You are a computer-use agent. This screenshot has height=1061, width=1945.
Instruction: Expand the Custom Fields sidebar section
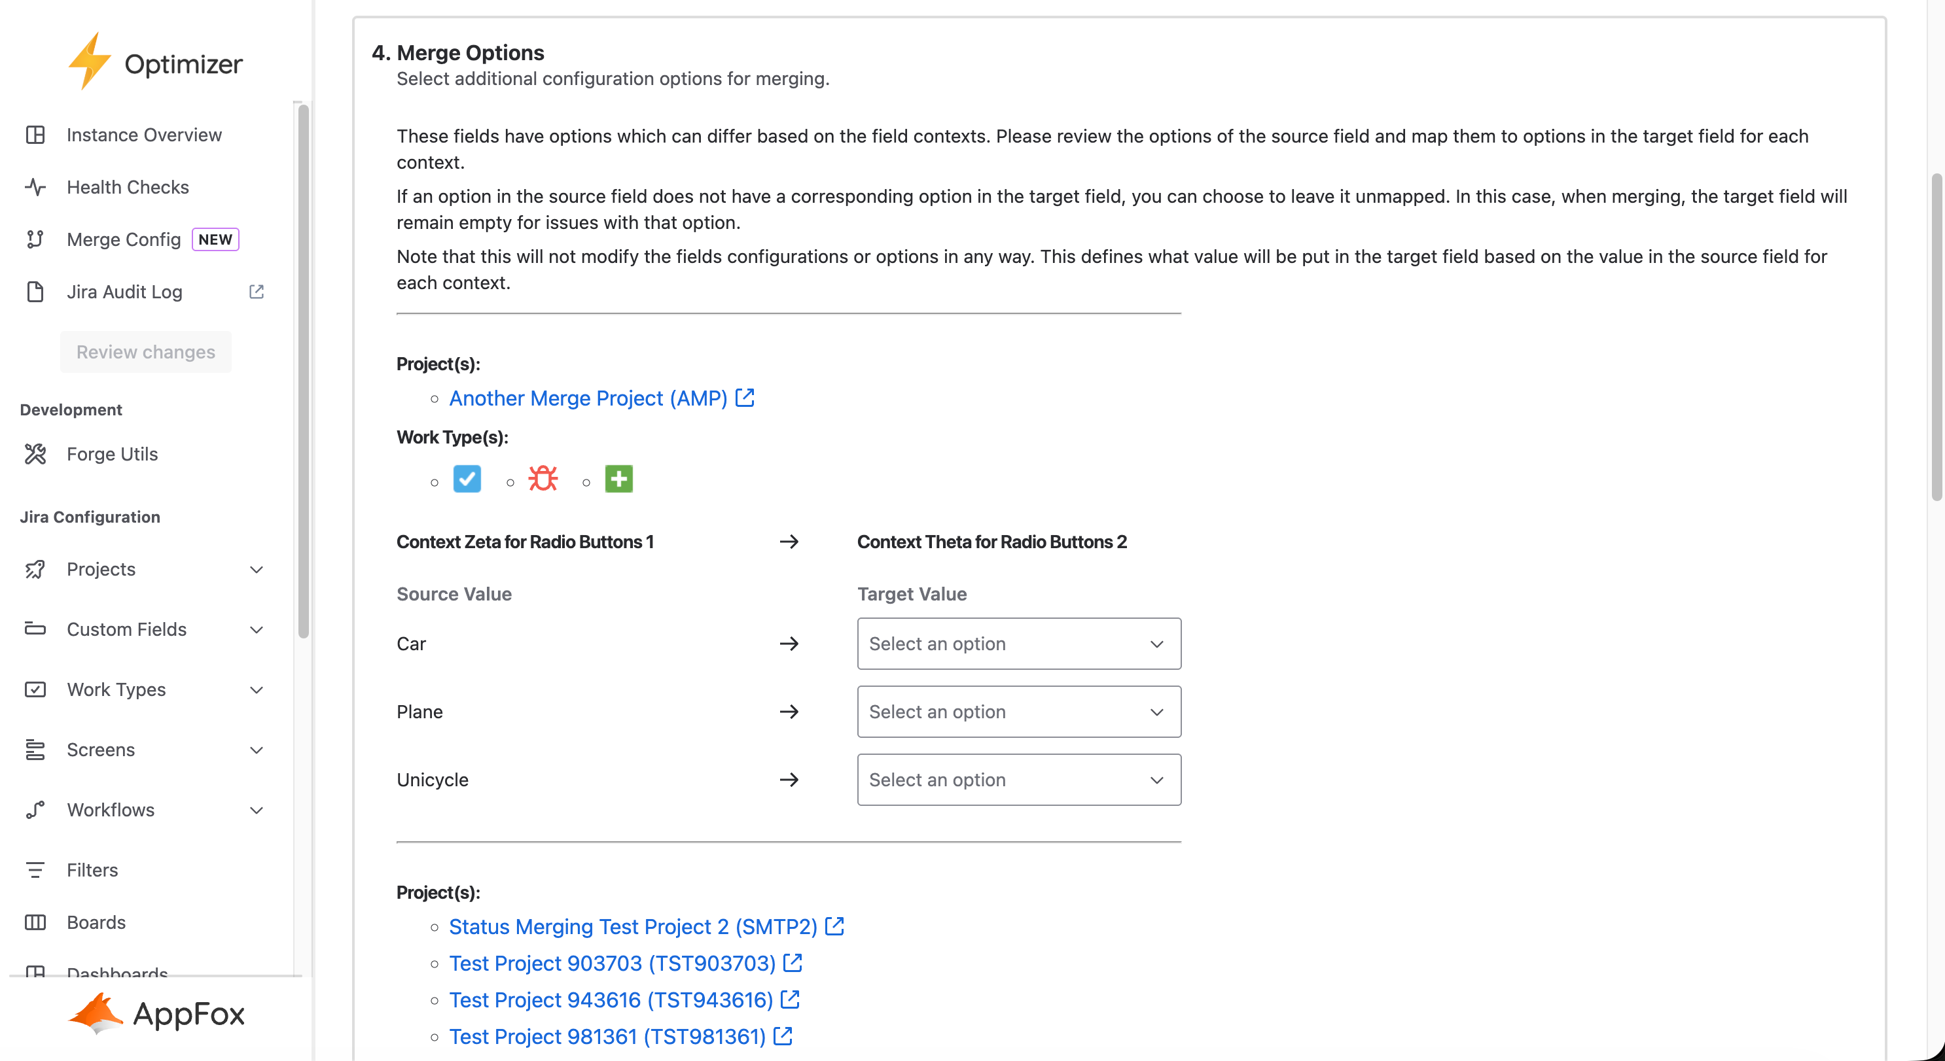click(257, 629)
